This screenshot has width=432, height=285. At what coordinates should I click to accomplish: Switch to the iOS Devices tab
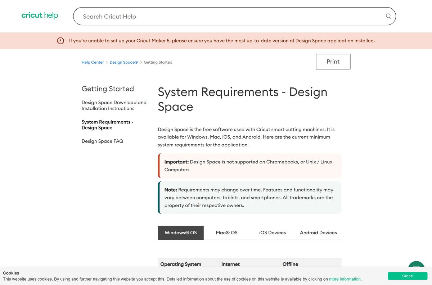273,233
